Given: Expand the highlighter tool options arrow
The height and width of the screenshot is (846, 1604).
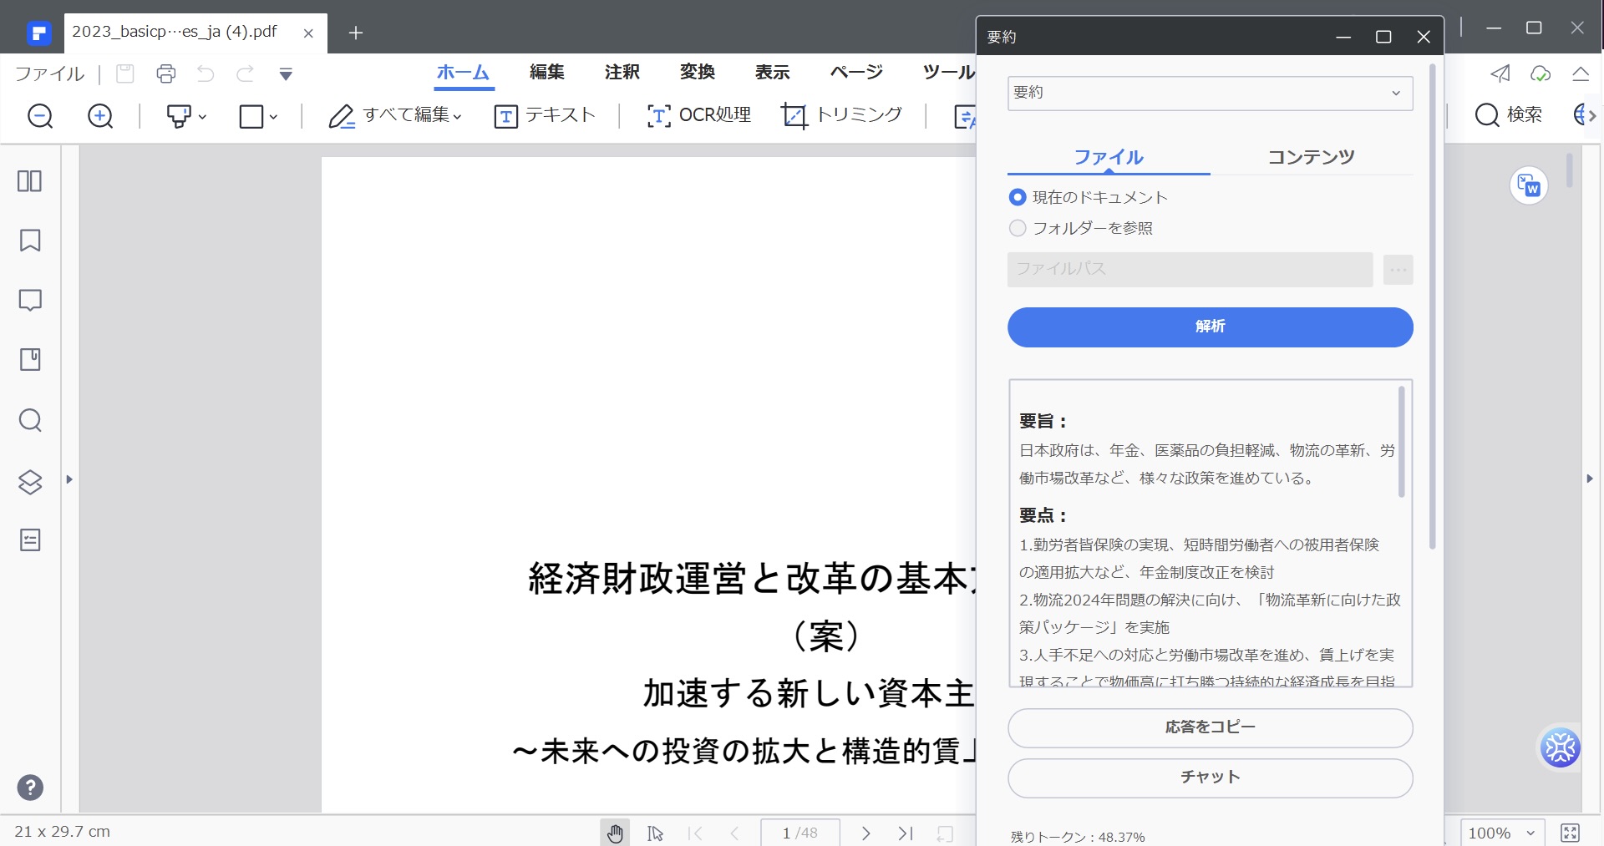Looking at the screenshot, I should 202,117.
